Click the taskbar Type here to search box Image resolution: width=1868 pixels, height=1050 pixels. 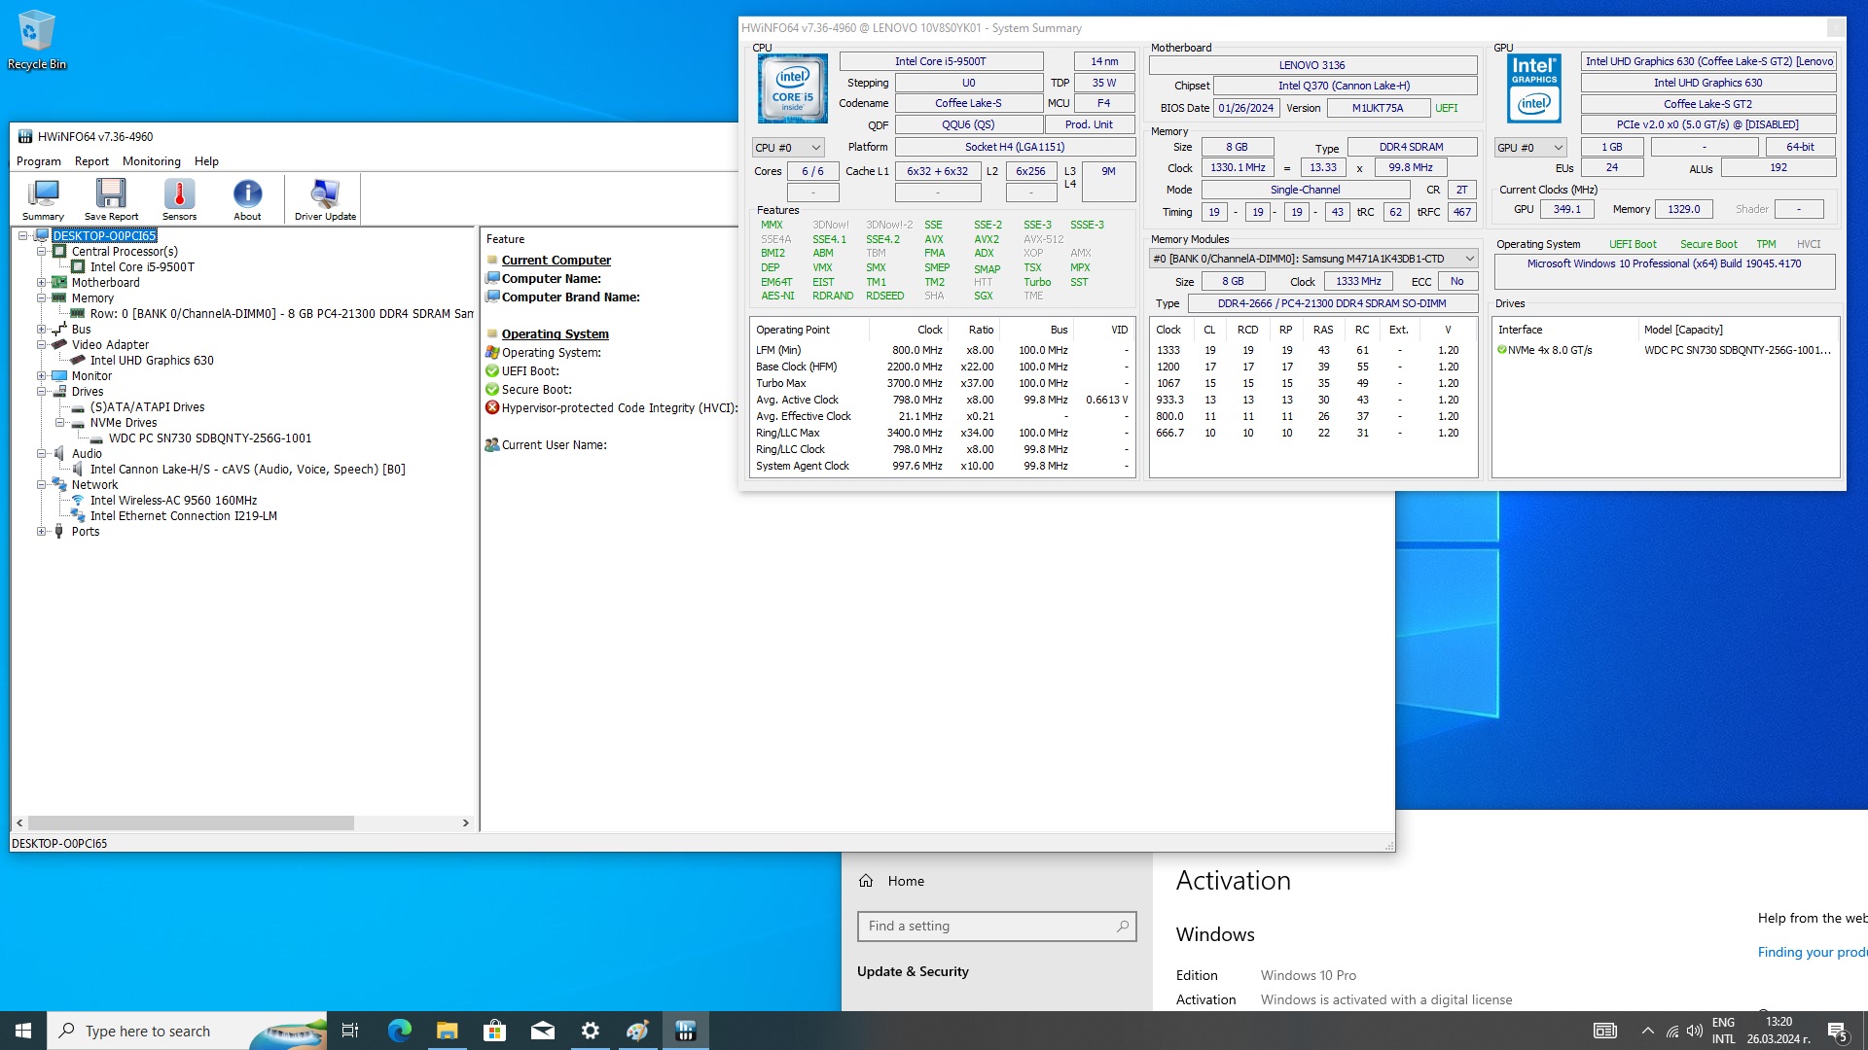pyautogui.click(x=187, y=1031)
